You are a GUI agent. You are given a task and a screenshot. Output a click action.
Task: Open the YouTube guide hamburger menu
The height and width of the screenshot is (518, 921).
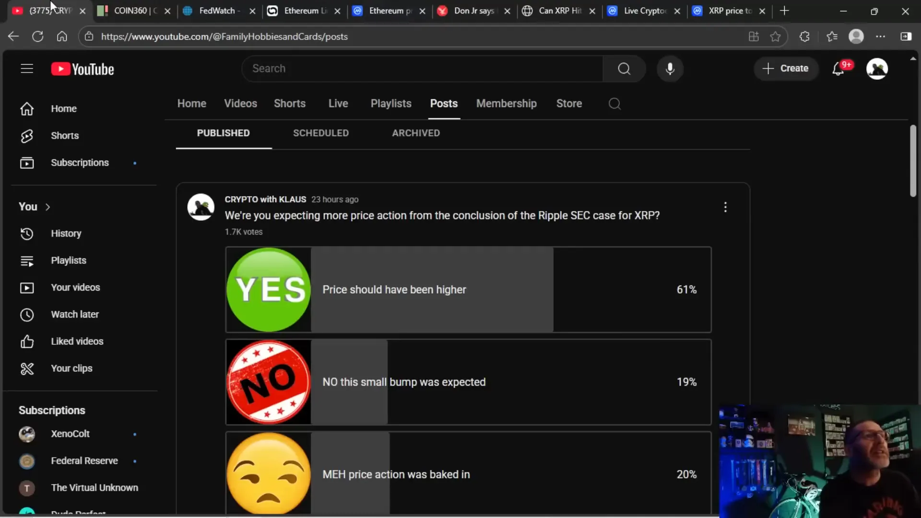(27, 69)
